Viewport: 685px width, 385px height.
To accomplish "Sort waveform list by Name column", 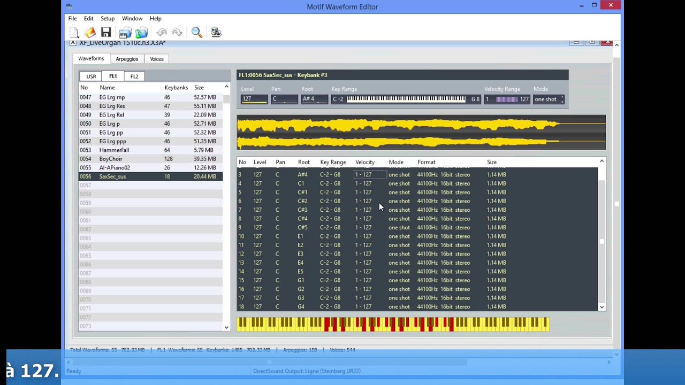I will pos(107,87).
